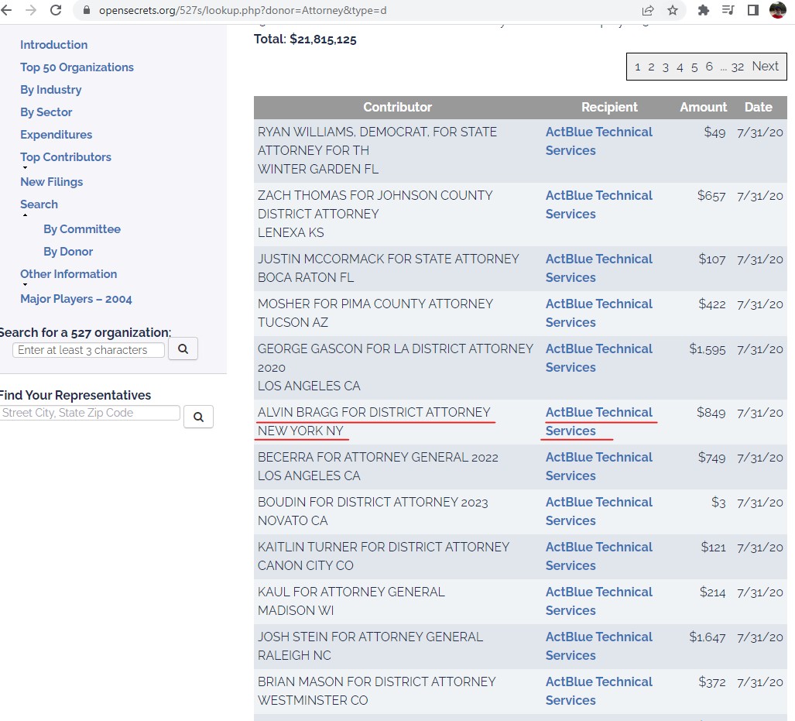Select By Donor search option
Viewport: 795px width, 721px height.
coord(68,251)
